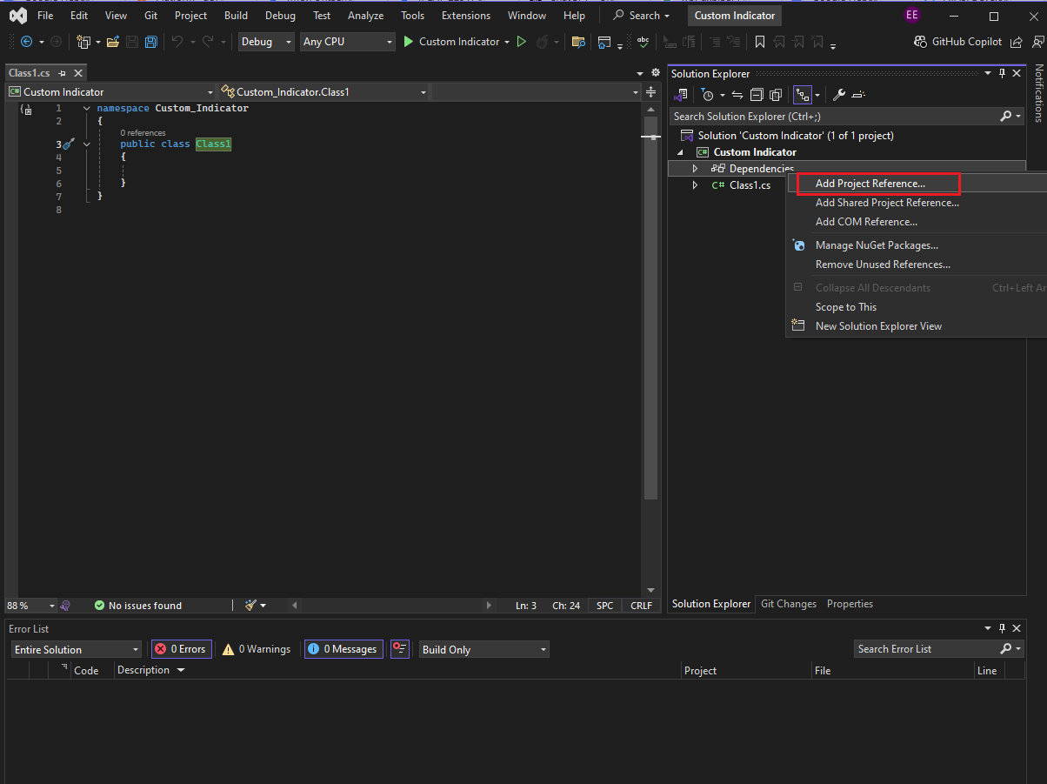Screen dimensions: 1047x784
Task: Open the Build Only dropdown
Action: point(484,650)
